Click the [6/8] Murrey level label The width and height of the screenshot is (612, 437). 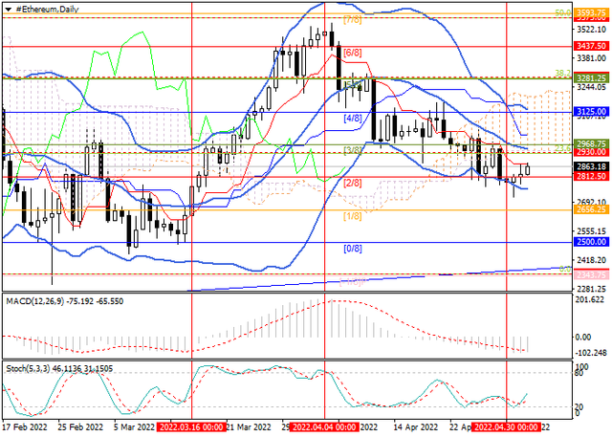click(x=353, y=53)
